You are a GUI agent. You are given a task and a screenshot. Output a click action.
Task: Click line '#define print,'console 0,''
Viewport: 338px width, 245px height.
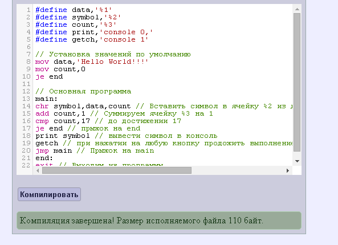point(94,32)
